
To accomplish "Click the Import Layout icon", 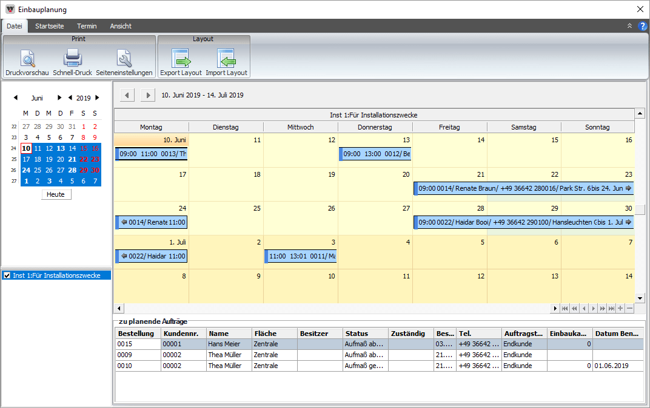I will tap(226, 59).
